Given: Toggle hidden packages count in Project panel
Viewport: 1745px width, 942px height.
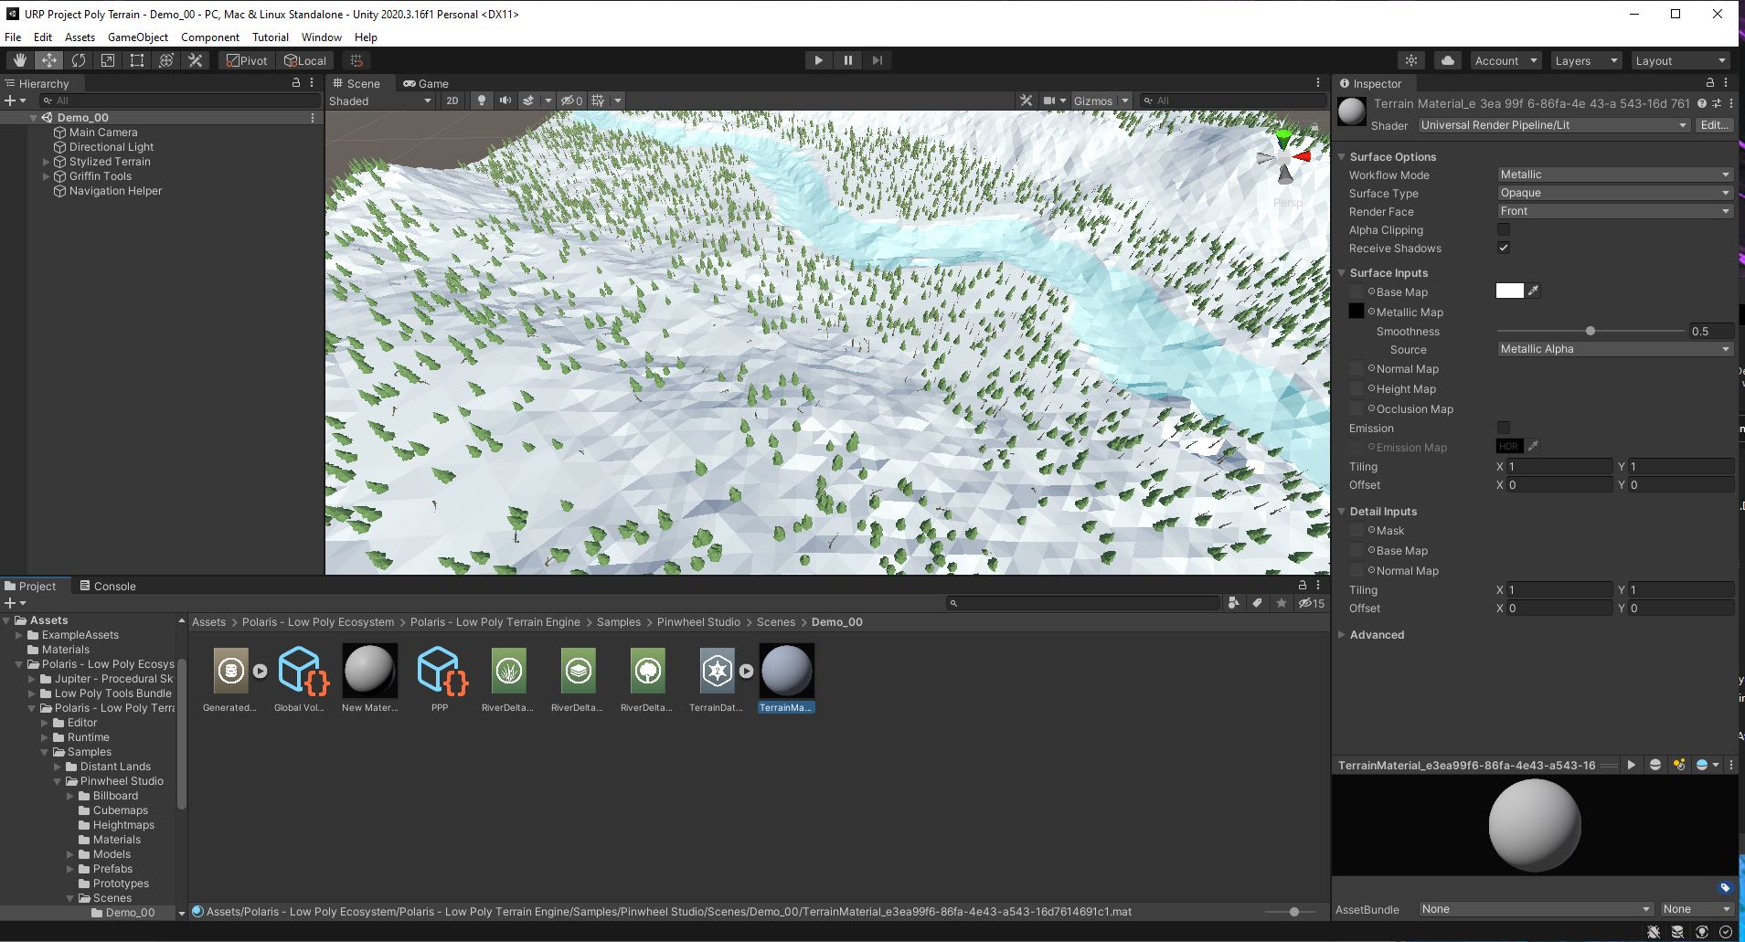Looking at the screenshot, I should click(1312, 603).
